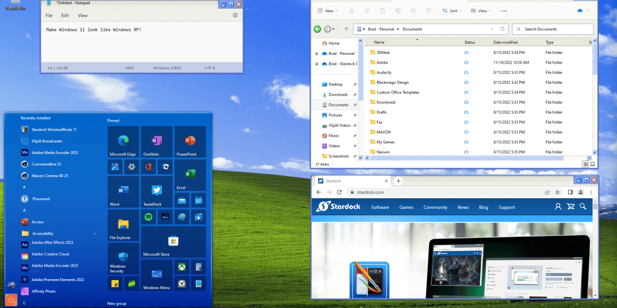
Task: Open a new browser tab
Action: 398,181
